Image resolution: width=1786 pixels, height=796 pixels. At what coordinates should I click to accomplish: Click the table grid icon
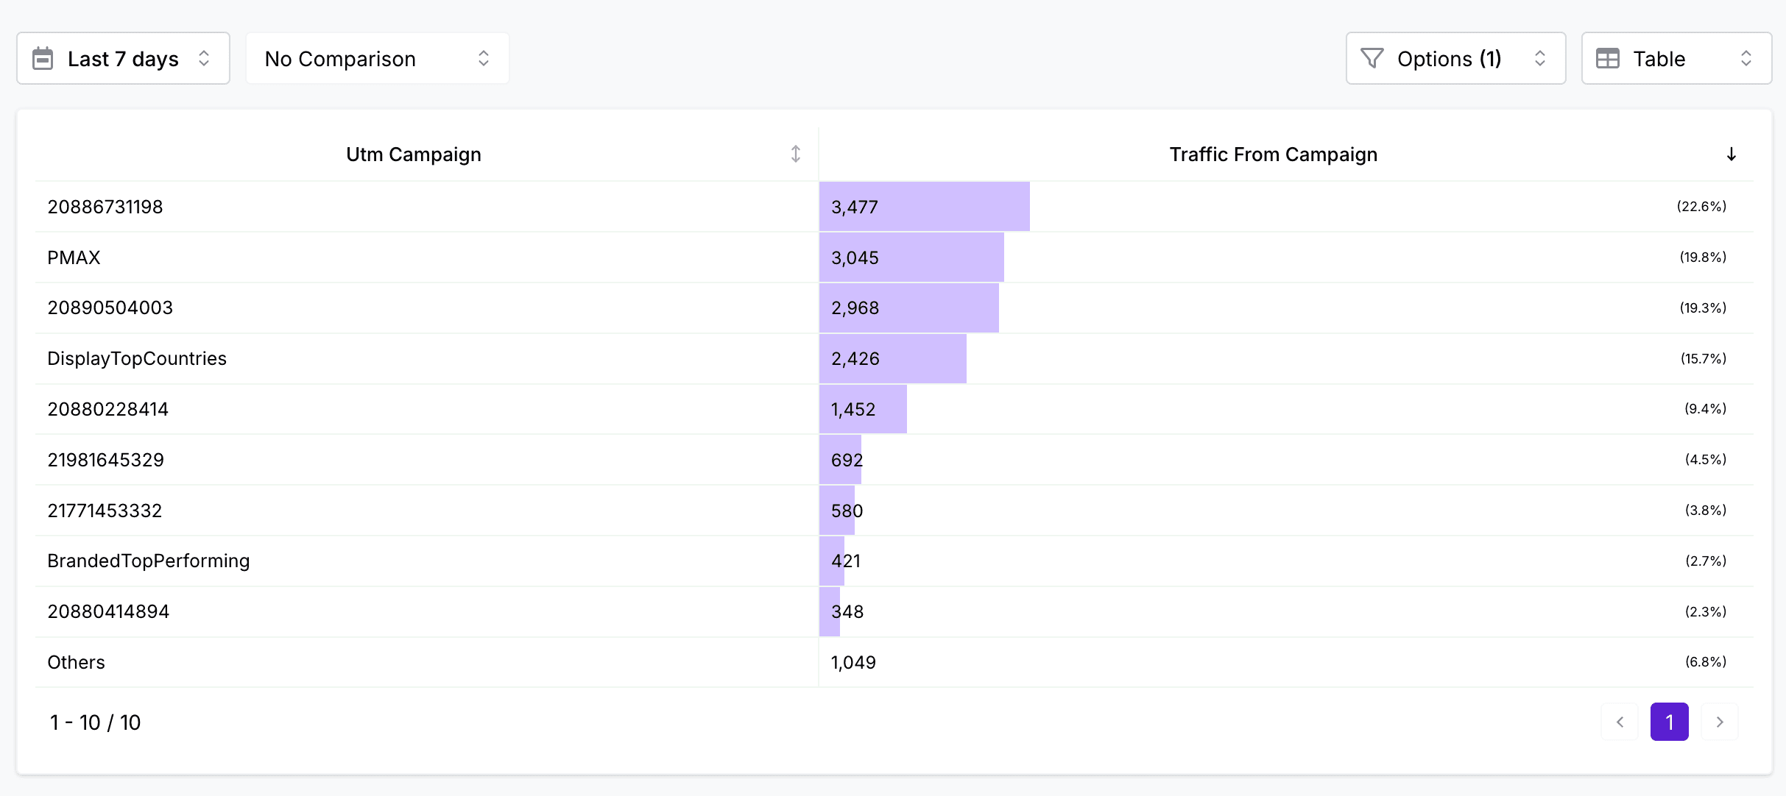pyautogui.click(x=1607, y=58)
